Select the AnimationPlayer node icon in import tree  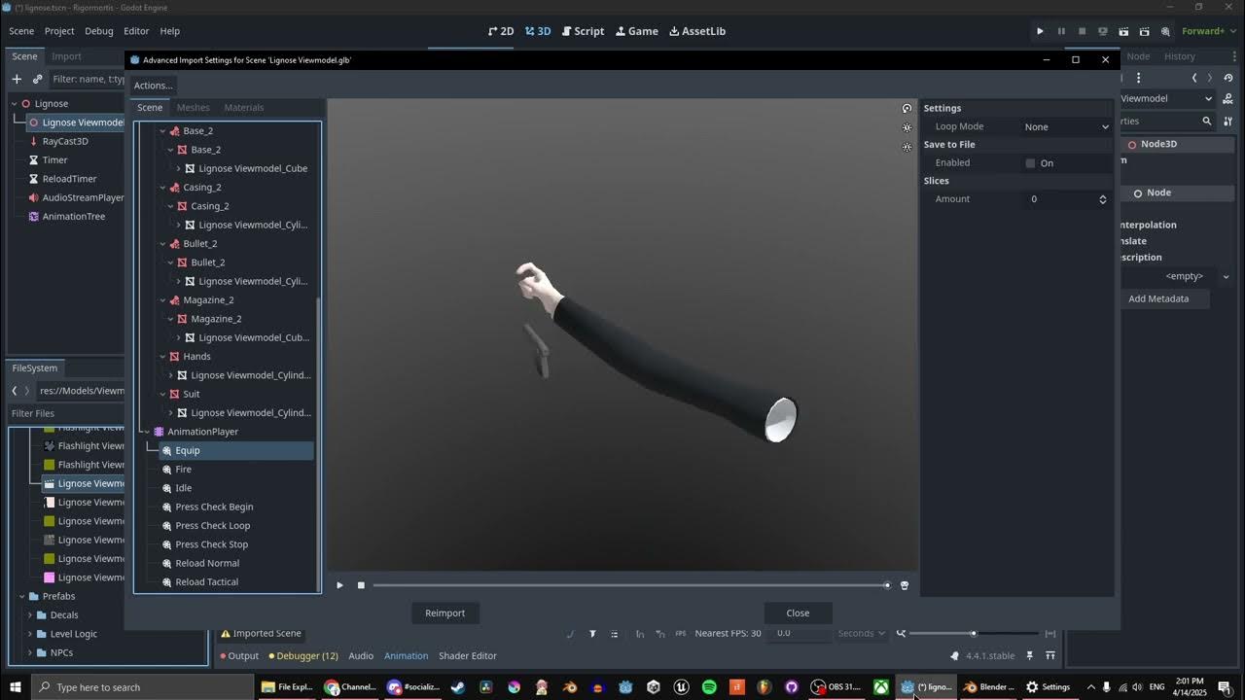(160, 432)
